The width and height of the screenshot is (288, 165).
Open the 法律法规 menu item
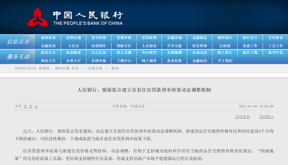(x=74, y=38)
